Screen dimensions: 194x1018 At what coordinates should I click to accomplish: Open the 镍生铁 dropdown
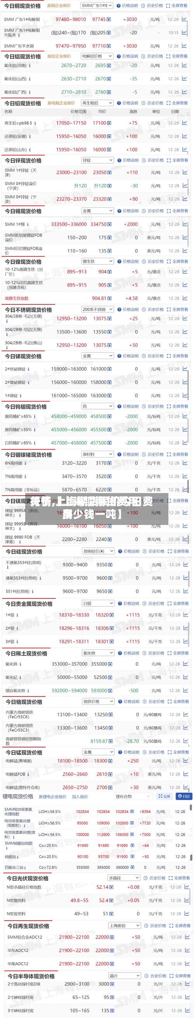pos(97,261)
